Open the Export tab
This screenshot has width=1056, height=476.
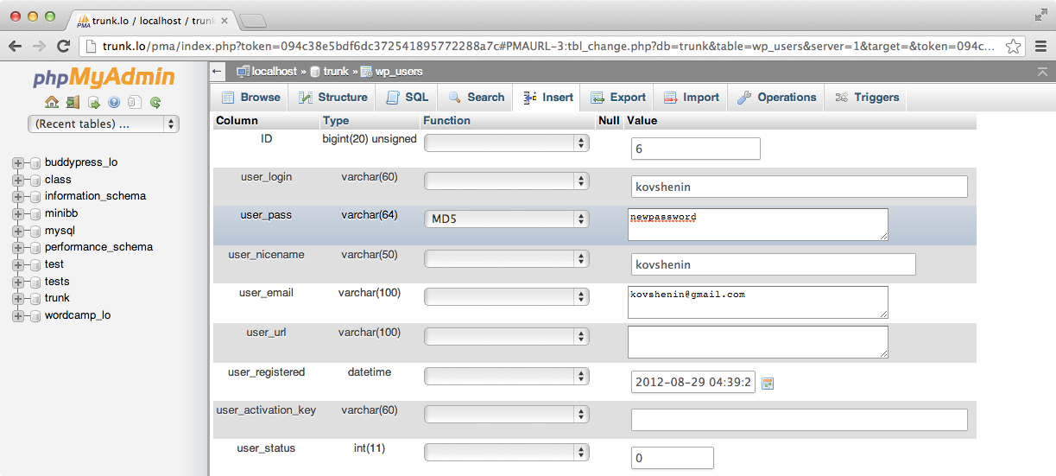click(x=618, y=98)
